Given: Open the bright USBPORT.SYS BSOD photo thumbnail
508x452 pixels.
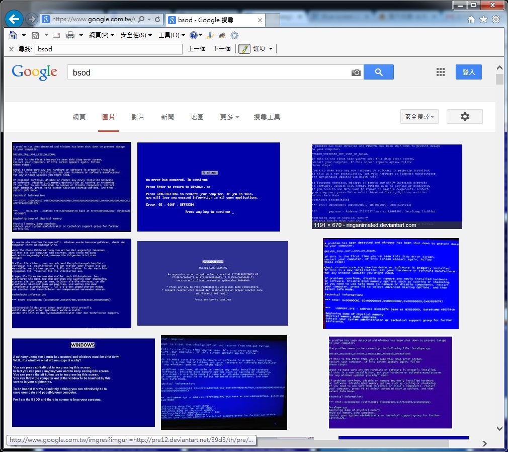Looking at the screenshot, I should coord(391,283).
